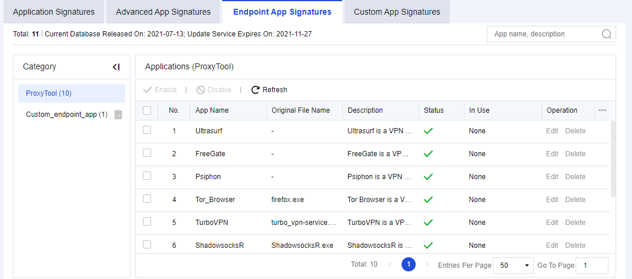Tick the Tor_Browser checkbox

coord(147,199)
